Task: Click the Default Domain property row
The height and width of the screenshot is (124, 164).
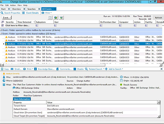Action: [x=85, y=109]
